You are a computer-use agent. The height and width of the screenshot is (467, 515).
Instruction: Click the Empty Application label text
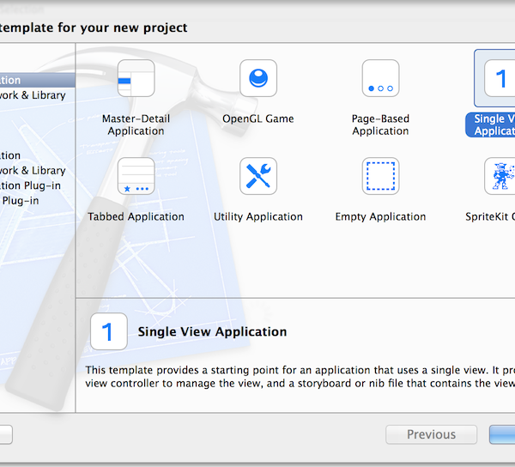[380, 216]
